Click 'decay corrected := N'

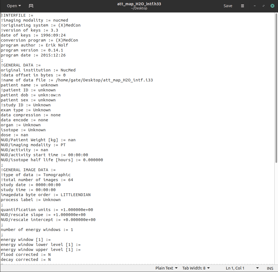point(26,260)
